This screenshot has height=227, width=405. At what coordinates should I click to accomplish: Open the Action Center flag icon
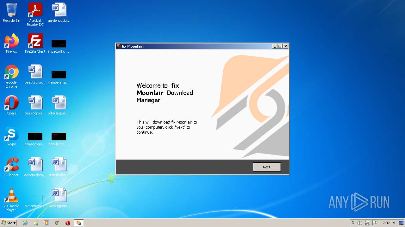tap(375, 223)
